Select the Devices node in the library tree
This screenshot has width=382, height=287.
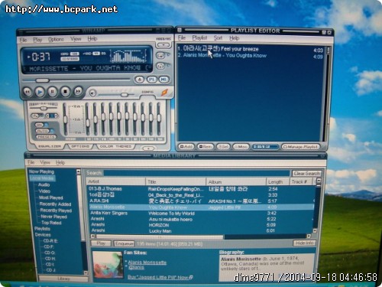(43, 235)
